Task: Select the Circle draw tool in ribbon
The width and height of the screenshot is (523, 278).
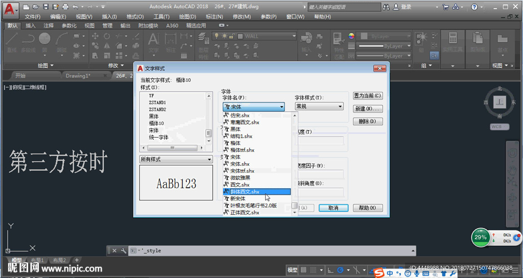Action: [x=45, y=38]
